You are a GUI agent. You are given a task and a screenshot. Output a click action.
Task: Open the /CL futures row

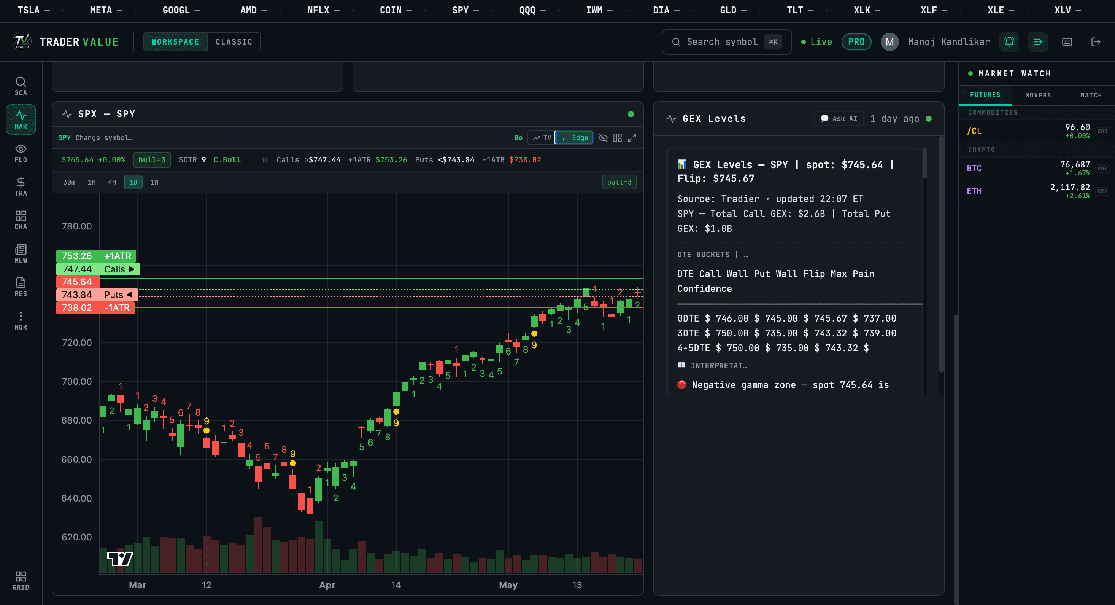point(1037,131)
